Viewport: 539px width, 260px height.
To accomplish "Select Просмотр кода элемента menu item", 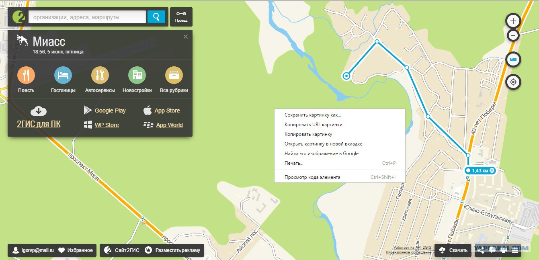I will (340, 177).
